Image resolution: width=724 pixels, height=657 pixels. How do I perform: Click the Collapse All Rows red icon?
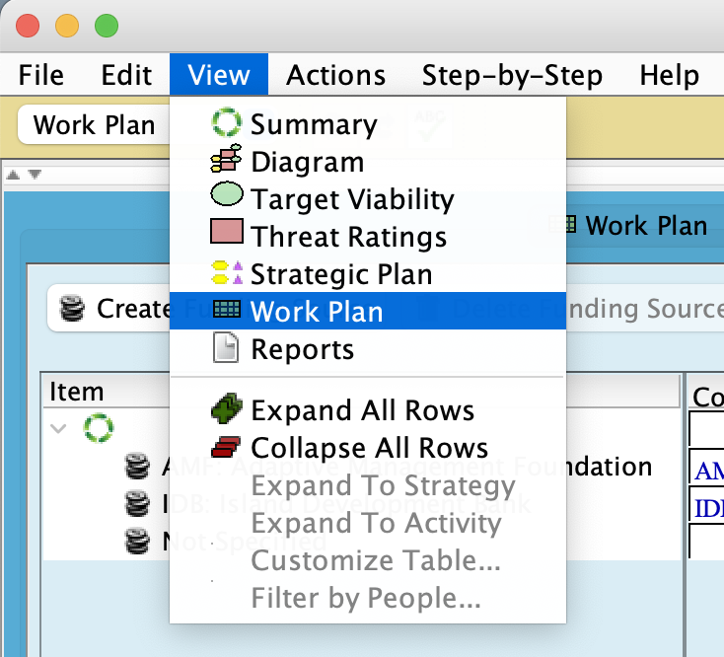(227, 447)
